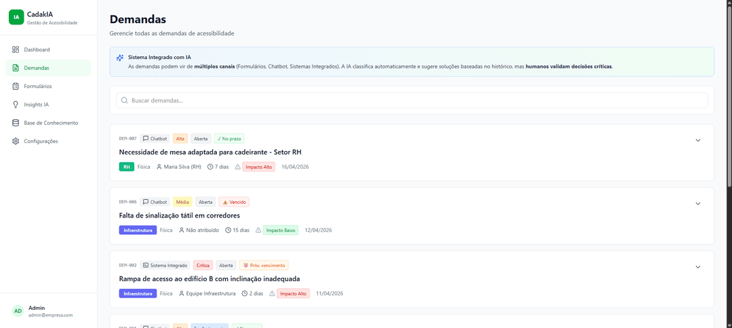Screen dimensions: 732x328
Task: Click the Infraestrutura tag on DEM-006
Action: point(138,230)
